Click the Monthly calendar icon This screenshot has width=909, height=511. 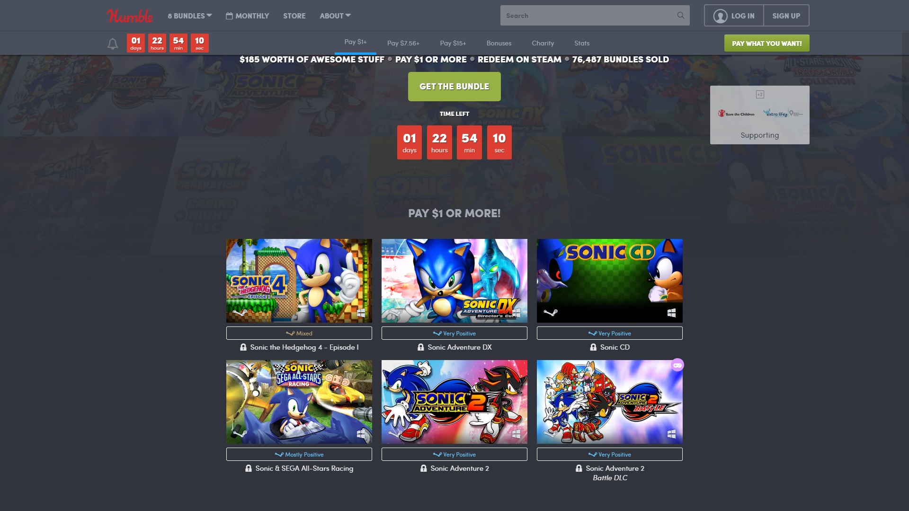click(229, 16)
